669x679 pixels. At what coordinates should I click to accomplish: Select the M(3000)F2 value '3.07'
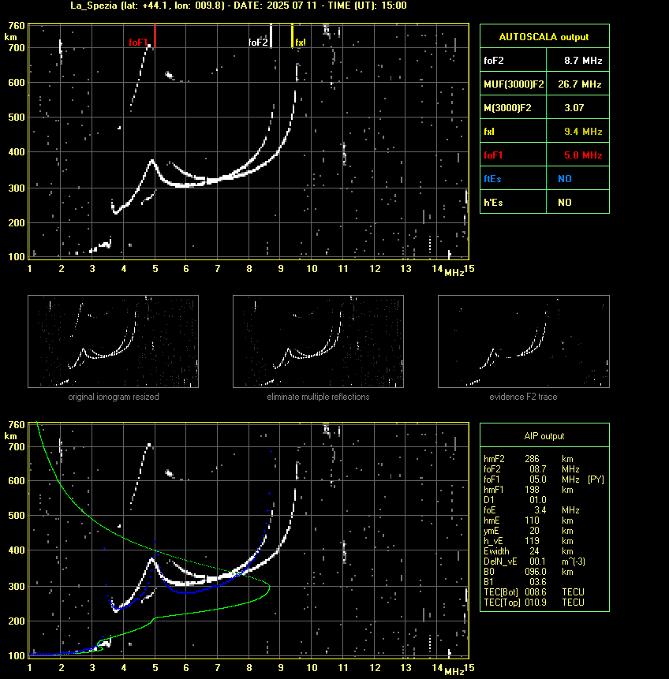[x=574, y=108]
